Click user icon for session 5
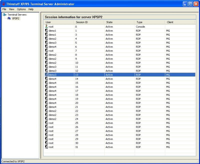The width and height of the screenshot is (200, 164). tap(46, 43)
